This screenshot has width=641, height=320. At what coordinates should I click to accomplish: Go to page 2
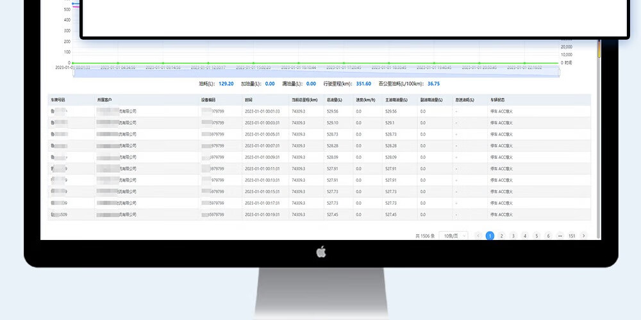pyautogui.click(x=501, y=236)
